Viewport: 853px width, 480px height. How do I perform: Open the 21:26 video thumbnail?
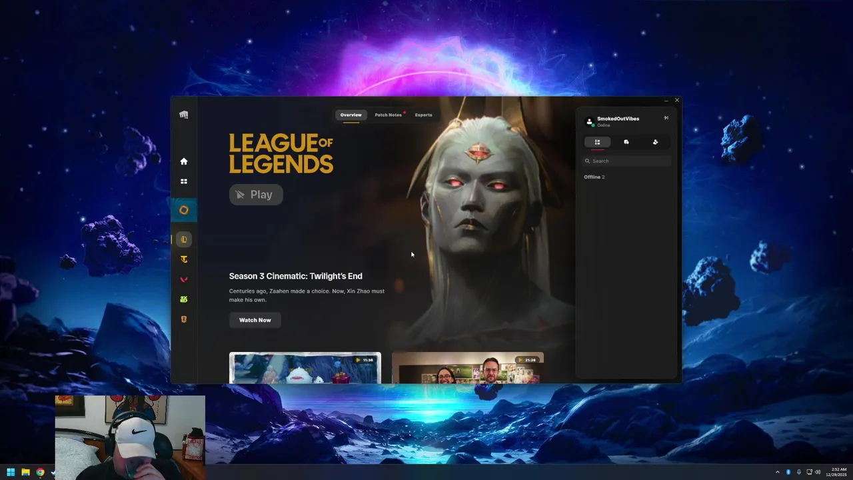pos(468,368)
